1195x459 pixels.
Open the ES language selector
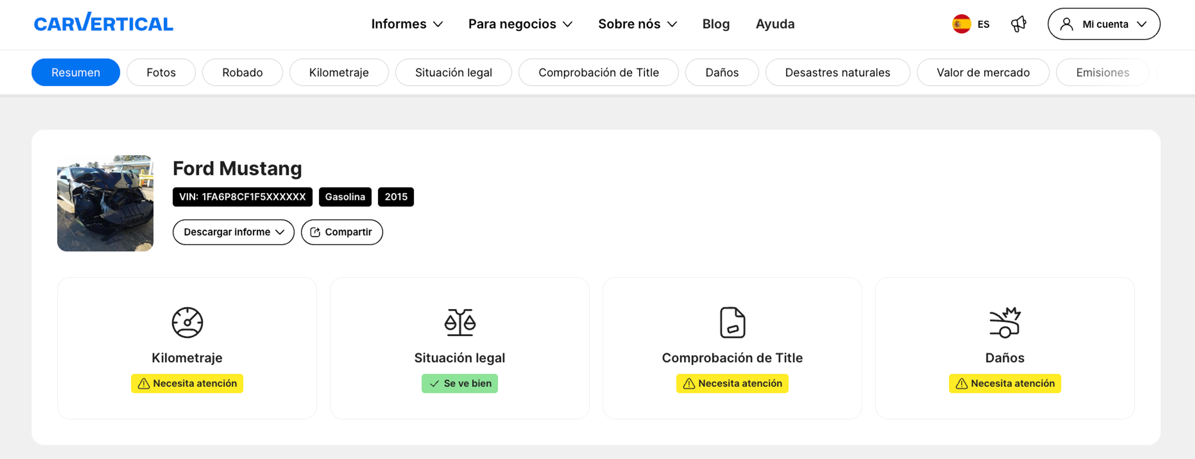[x=971, y=24]
